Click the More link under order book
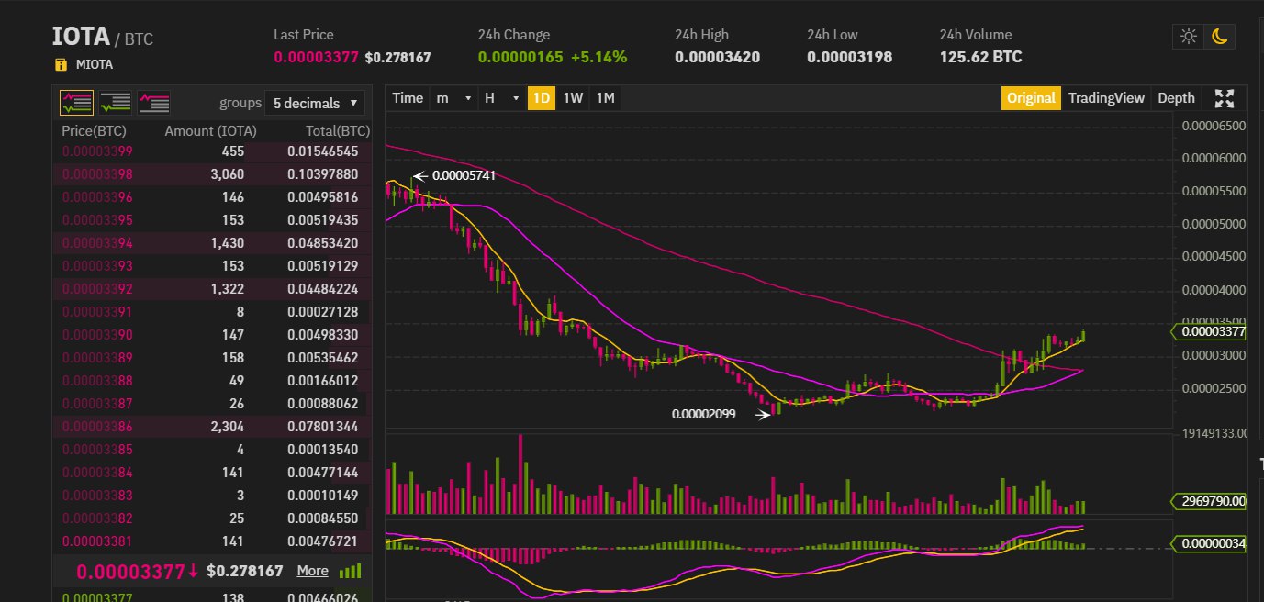 tap(312, 571)
